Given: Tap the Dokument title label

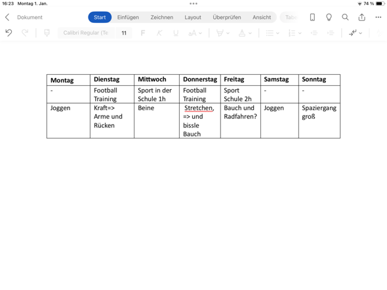Looking at the screenshot, I should pyautogui.click(x=30, y=17).
